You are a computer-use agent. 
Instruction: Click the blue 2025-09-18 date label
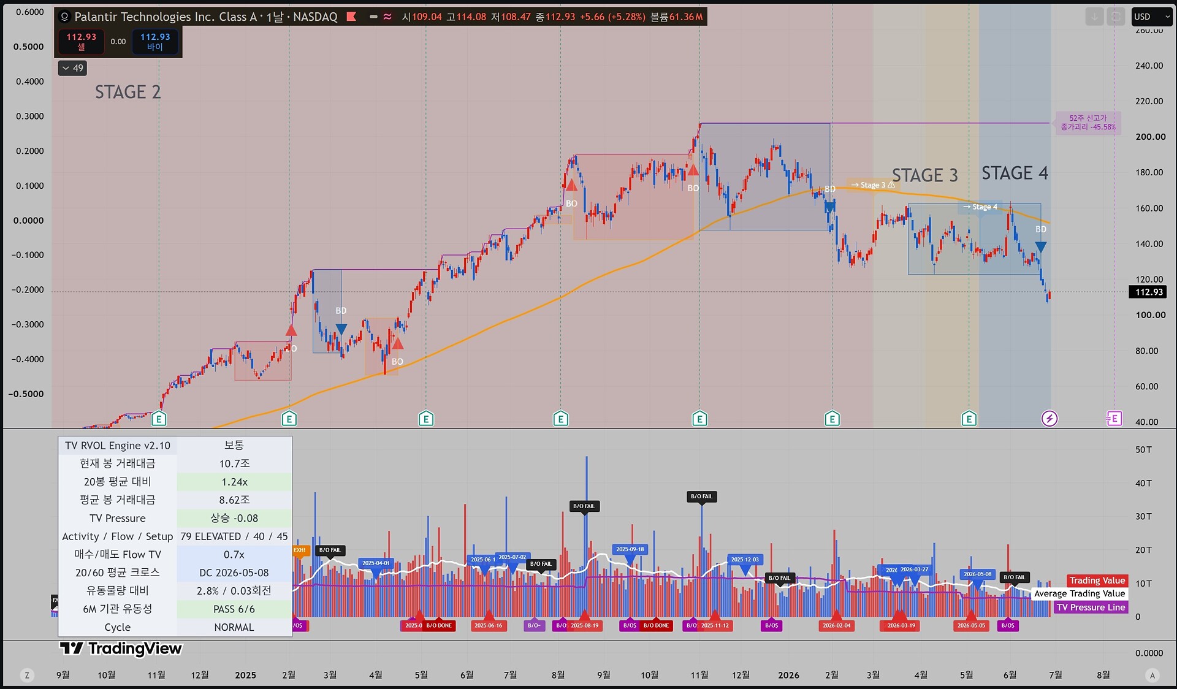630,549
